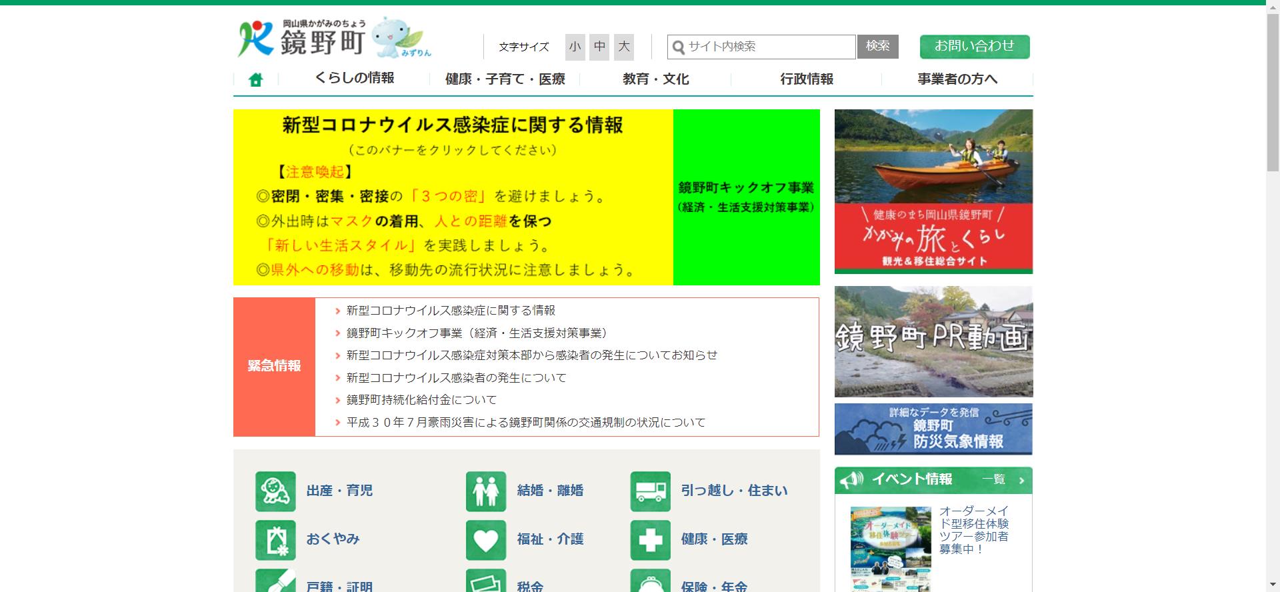This screenshot has height=592, width=1280.
Task: Select the 健康・医療 cross icon
Action: (x=651, y=540)
